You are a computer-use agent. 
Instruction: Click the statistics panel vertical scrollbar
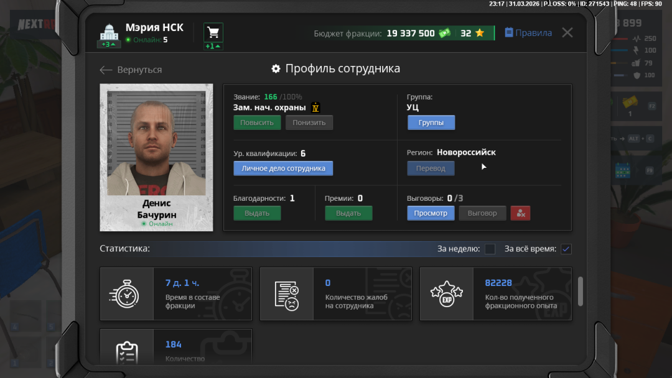(x=581, y=291)
